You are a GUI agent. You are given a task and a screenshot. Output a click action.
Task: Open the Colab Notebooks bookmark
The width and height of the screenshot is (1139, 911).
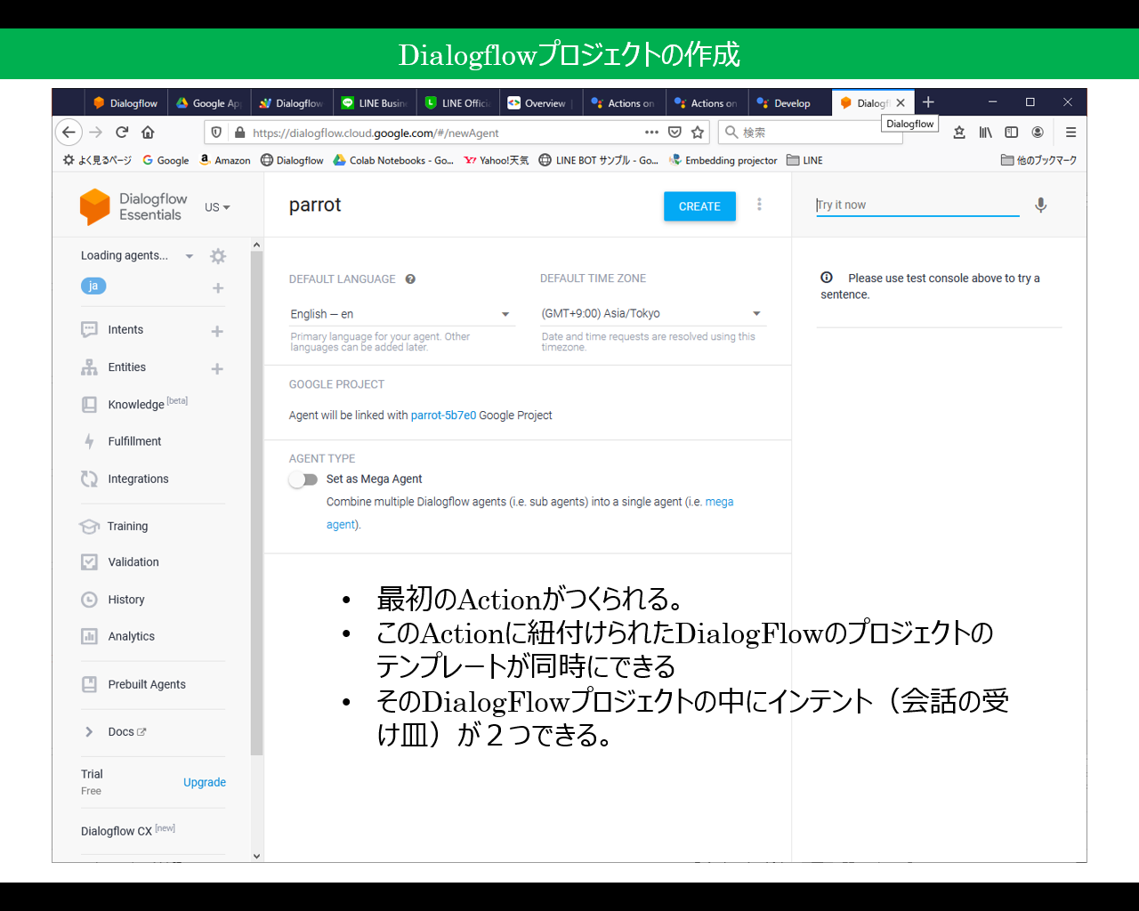(x=393, y=160)
